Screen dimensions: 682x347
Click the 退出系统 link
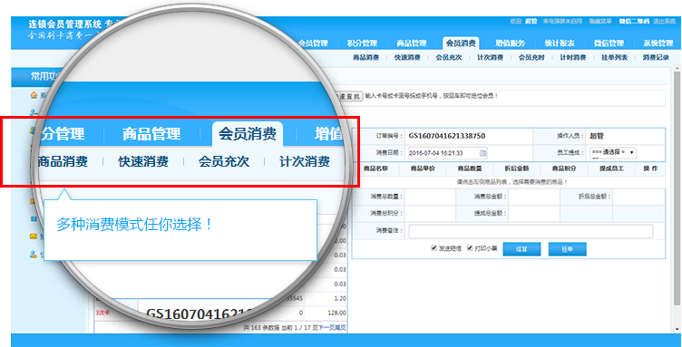664,21
